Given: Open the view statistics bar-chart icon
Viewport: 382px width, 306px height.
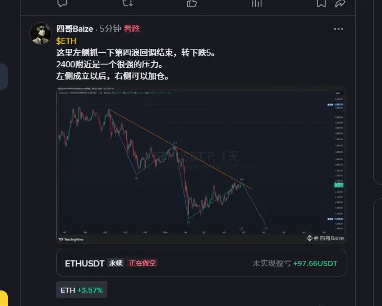Looking at the screenshot, I should [256, 3].
